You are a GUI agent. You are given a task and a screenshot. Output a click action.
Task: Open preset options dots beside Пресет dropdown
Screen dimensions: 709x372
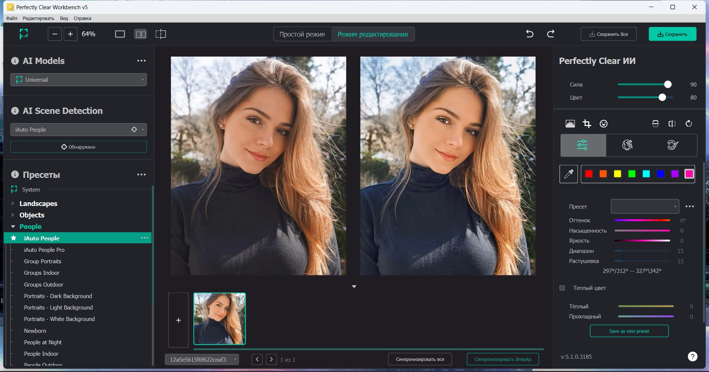(690, 206)
